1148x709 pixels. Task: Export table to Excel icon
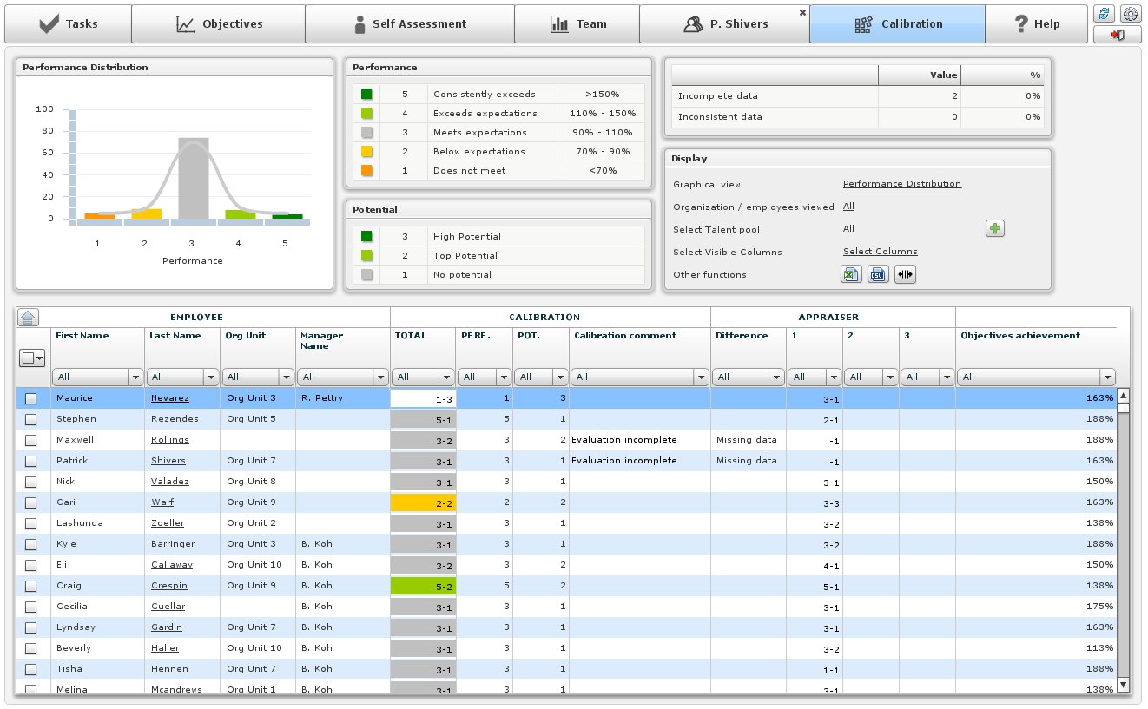tap(851, 274)
